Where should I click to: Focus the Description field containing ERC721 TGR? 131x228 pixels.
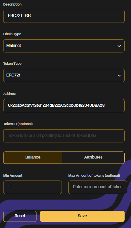pyautogui.click(x=64, y=16)
